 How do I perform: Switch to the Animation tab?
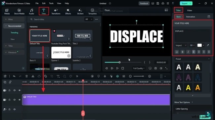click(x=191, y=17)
